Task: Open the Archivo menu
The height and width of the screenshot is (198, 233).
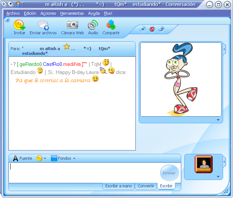Action: tap(13, 13)
